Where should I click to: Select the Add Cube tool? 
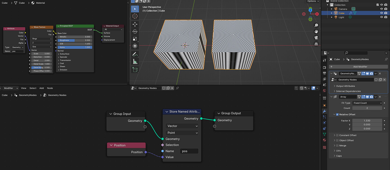135,70
